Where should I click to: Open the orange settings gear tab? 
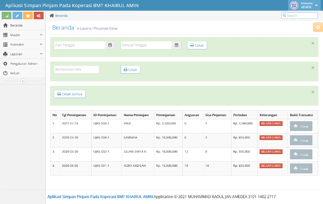click(318, 27)
